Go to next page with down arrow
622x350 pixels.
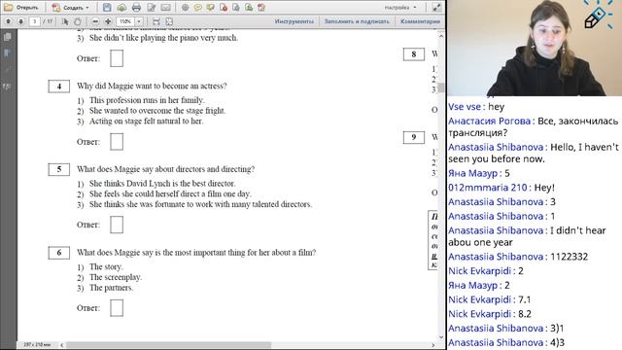coord(21,21)
